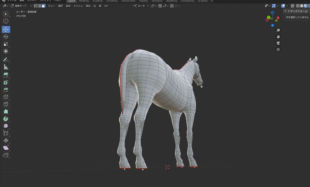Activate the Extrude Region tool
Viewport: 310px width, 187px height.
click(x=5, y=75)
